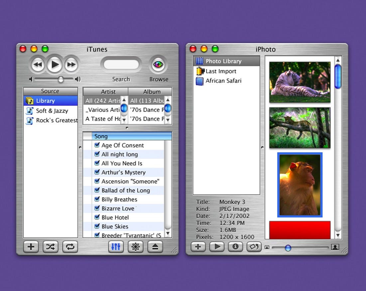Click the Album list scroll down arrow
Image resolution: width=366 pixels, height=291 pixels.
pyautogui.click(x=168, y=120)
